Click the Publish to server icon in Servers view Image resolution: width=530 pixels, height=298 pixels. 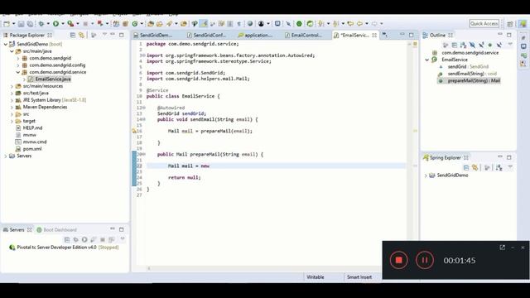[111, 239]
